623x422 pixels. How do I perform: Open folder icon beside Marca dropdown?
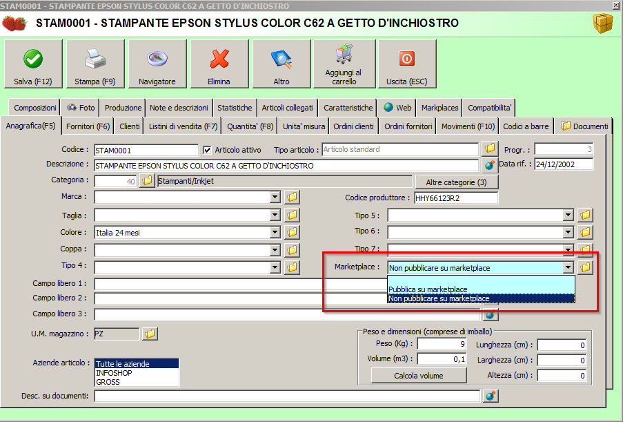292,197
